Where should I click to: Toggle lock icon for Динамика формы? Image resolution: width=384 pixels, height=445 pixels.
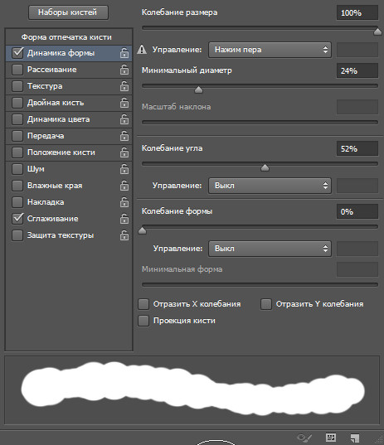pos(124,53)
